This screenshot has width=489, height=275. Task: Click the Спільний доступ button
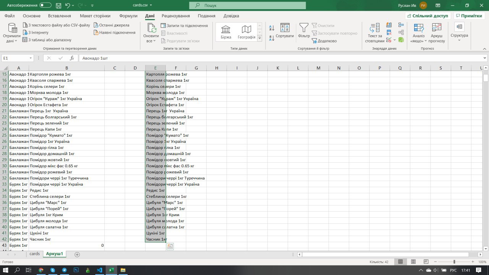428,16
